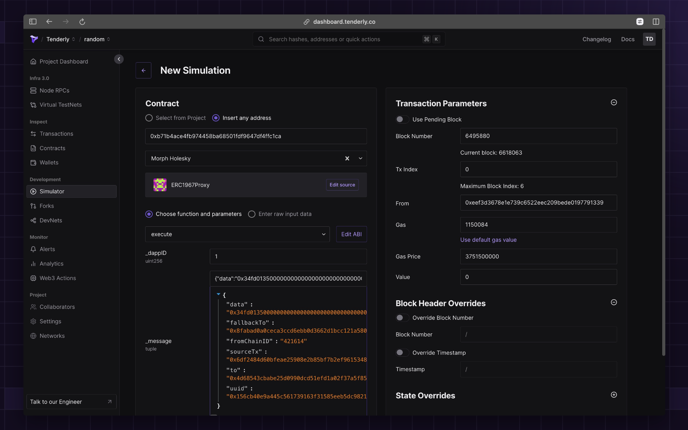Turn on Override Timestamp switch
Image resolution: width=688 pixels, height=430 pixels.
[402, 353]
